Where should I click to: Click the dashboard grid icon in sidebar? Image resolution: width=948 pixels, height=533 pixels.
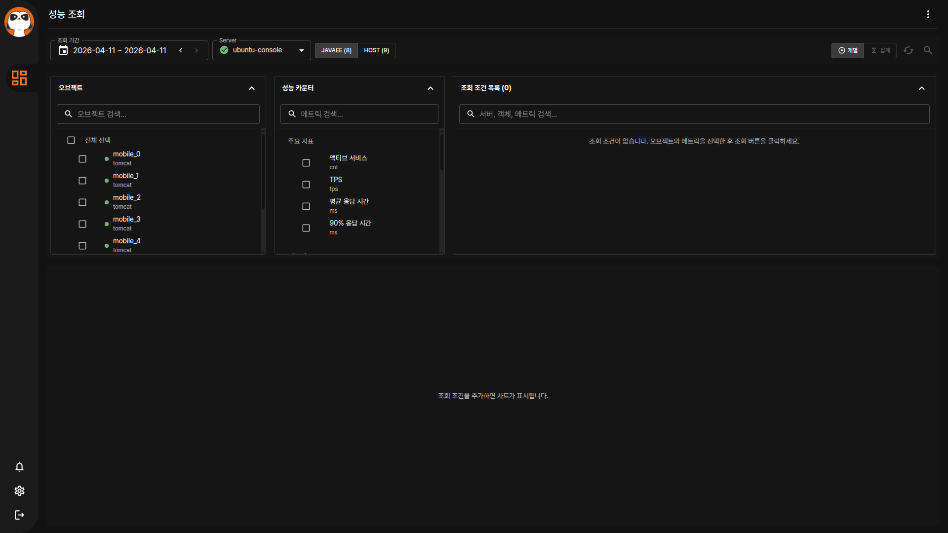point(19,78)
